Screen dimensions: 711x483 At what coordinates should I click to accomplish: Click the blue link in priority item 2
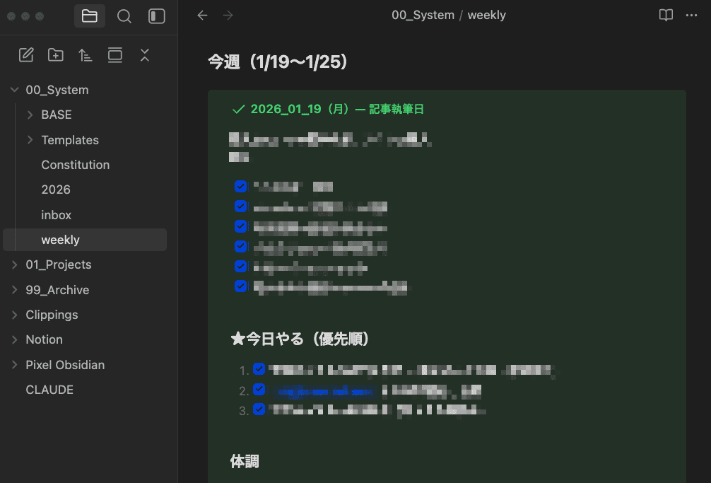[325, 390]
